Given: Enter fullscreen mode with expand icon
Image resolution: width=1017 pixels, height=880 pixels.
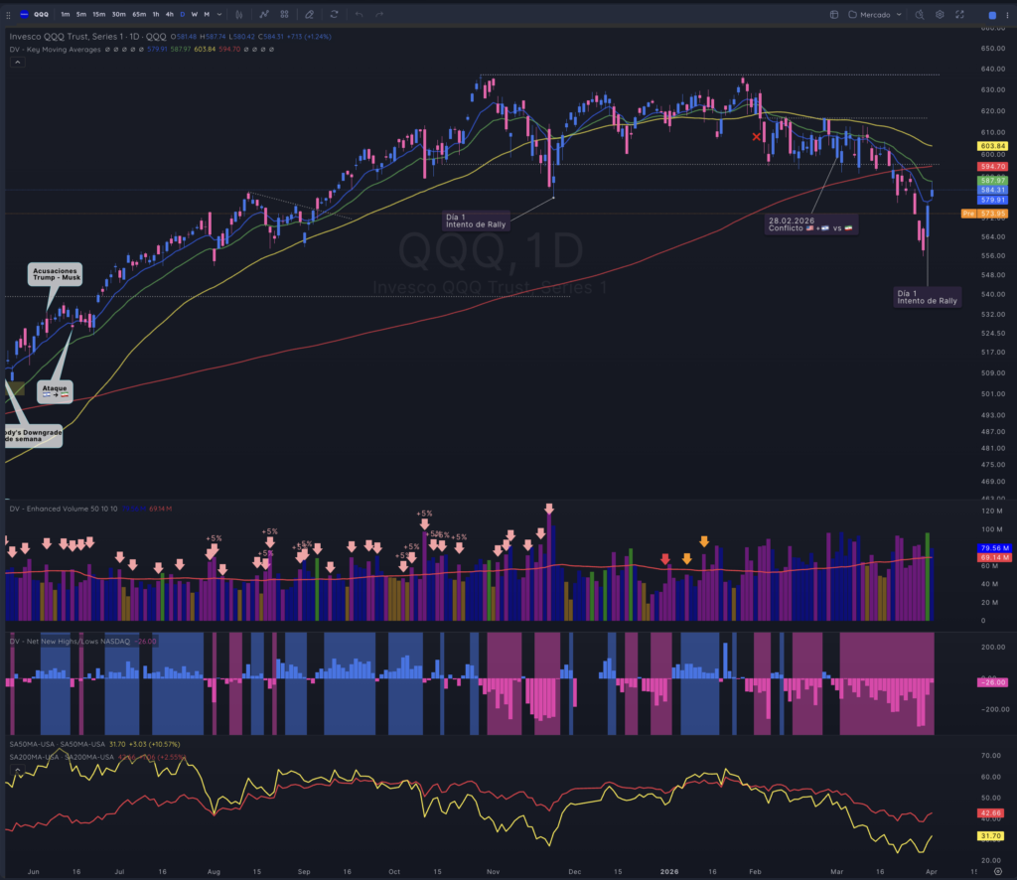Looking at the screenshot, I should coord(960,14).
